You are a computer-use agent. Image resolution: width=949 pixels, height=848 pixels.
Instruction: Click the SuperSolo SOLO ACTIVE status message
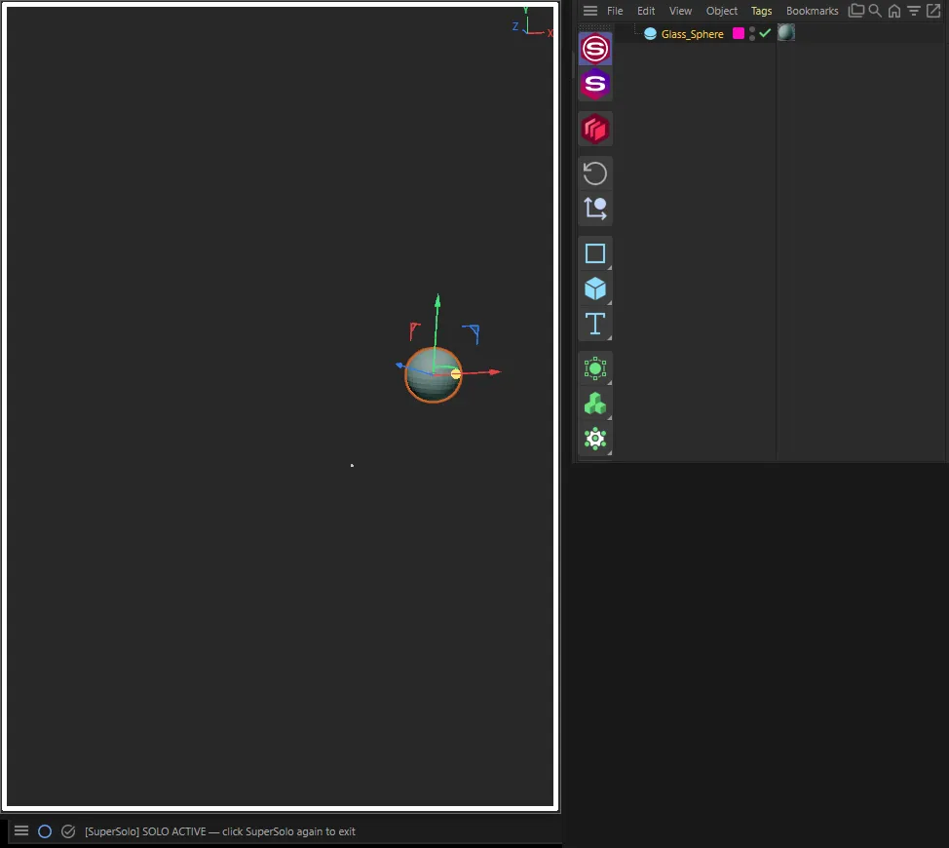(219, 831)
